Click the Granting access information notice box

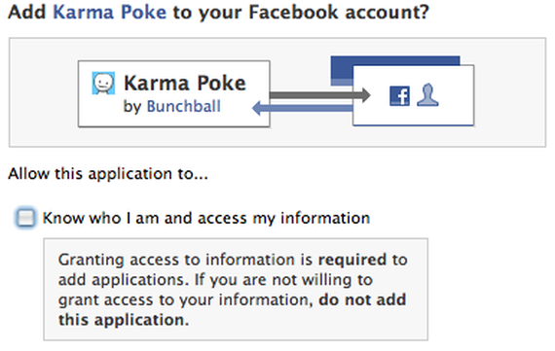236,290
